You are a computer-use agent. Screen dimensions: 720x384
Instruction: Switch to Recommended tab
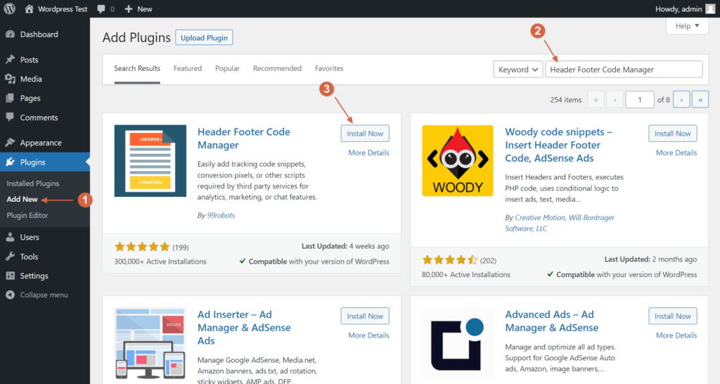[x=277, y=68]
